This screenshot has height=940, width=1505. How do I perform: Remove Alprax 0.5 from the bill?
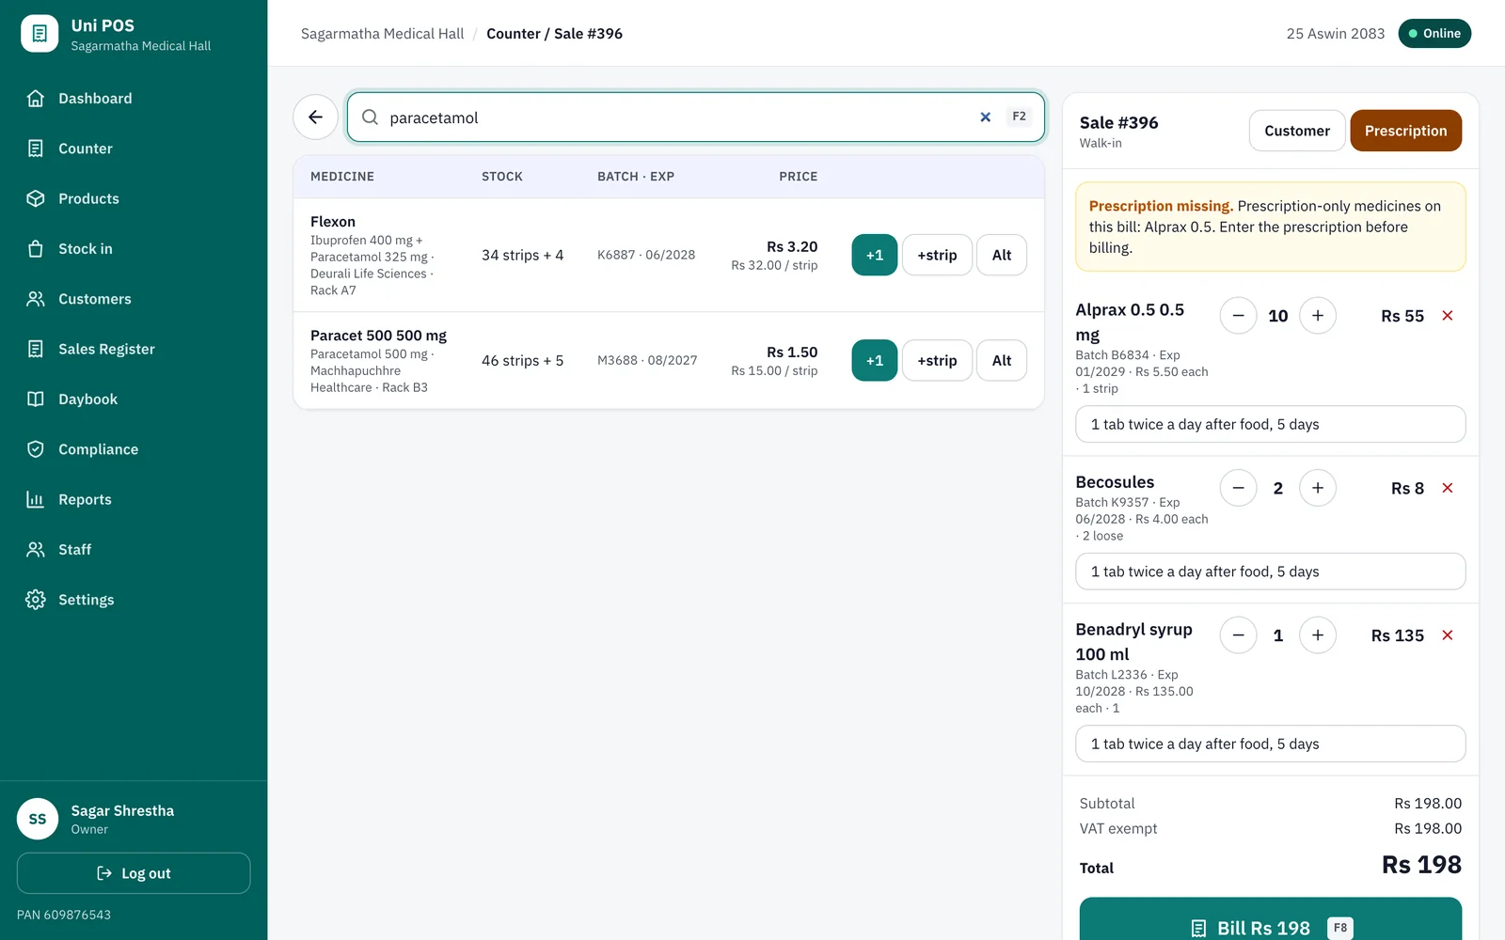[1448, 316]
